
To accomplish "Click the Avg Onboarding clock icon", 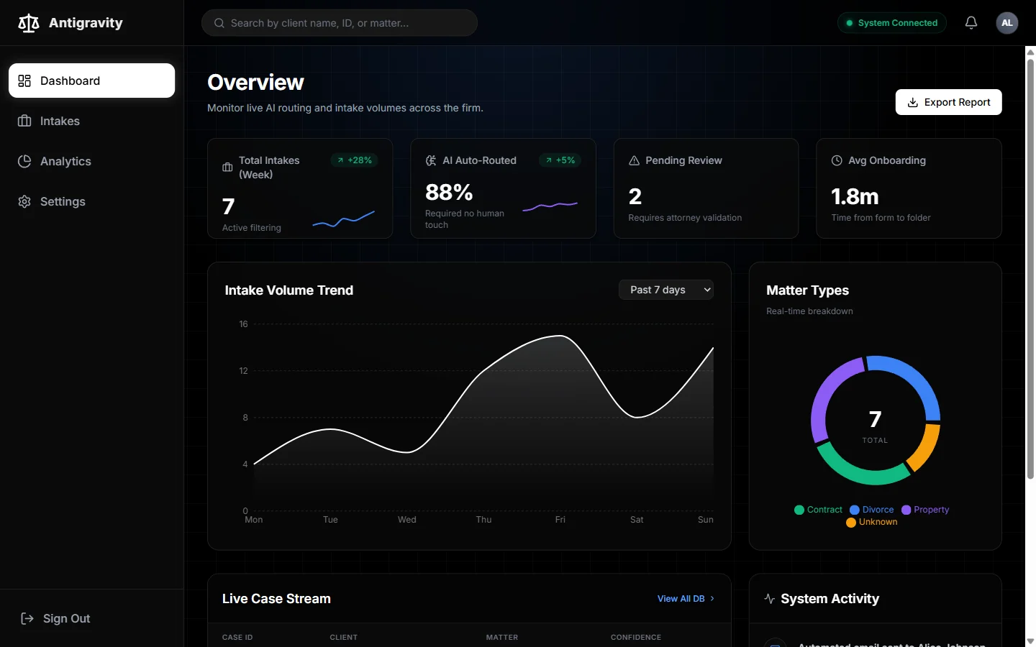I will click(x=837, y=160).
